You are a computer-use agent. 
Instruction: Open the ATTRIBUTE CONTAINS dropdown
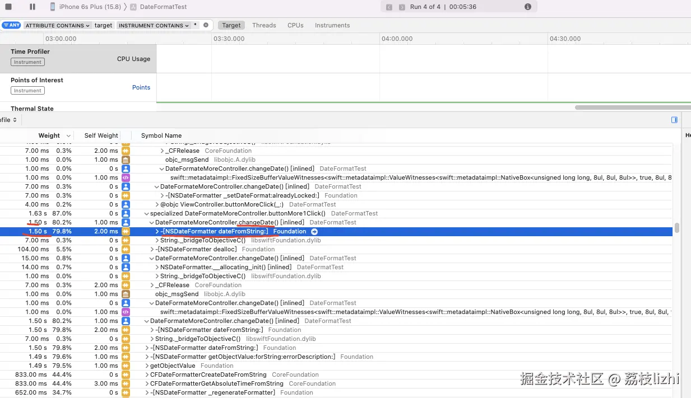point(57,25)
